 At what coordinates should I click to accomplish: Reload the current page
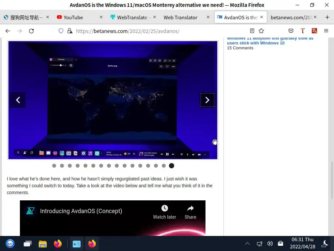[x=31, y=31]
